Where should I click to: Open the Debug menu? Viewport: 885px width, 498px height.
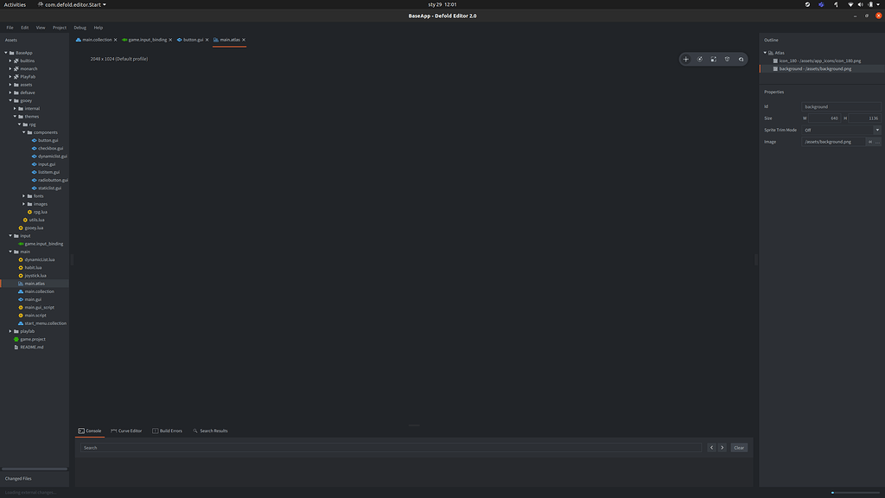79,27
